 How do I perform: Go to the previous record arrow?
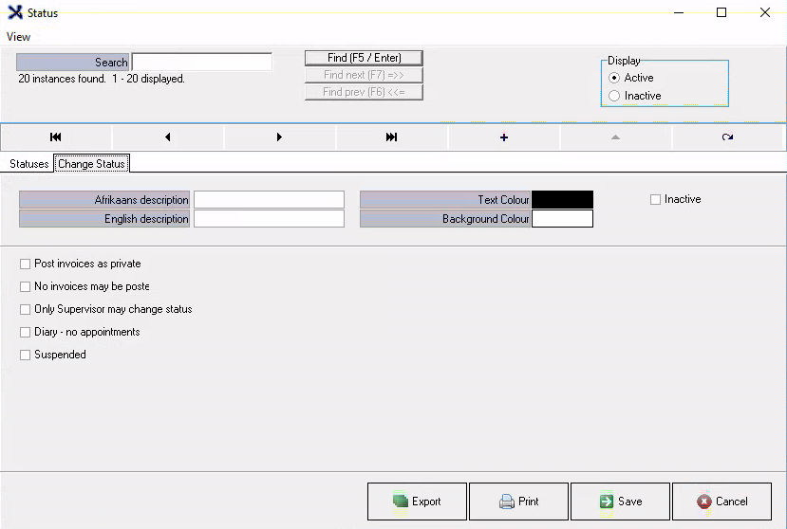(x=168, y=137)
